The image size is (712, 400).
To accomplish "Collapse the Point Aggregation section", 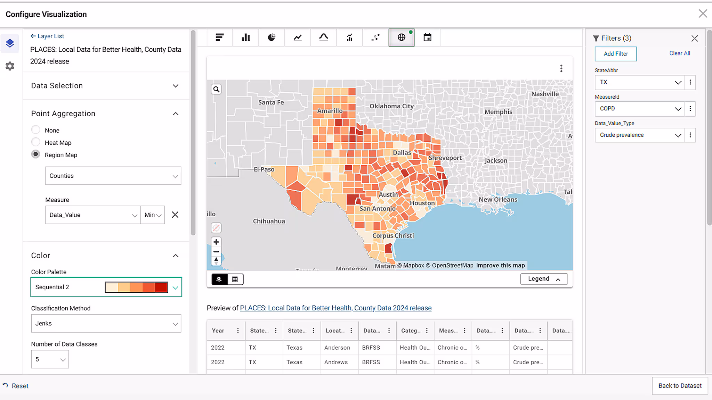I will pyautogui.click(x=176, y=114).
